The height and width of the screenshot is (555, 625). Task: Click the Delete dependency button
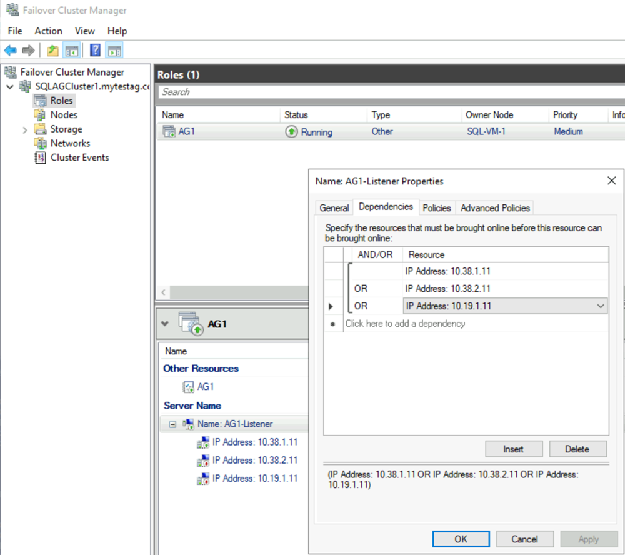[x=577, y=449]
